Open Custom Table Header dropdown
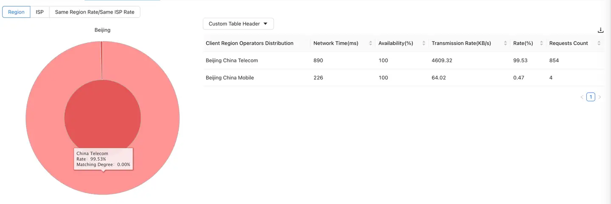Screen dimensions: 611x204 [238, 24]
